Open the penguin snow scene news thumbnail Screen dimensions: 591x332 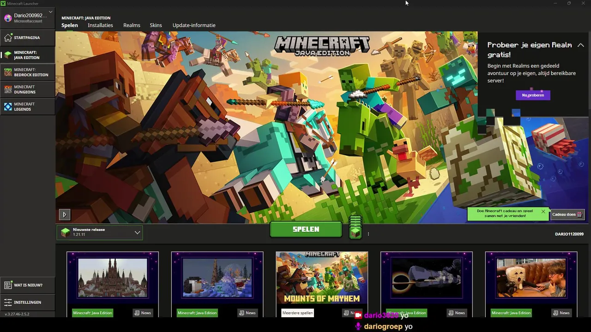point(217,278)
